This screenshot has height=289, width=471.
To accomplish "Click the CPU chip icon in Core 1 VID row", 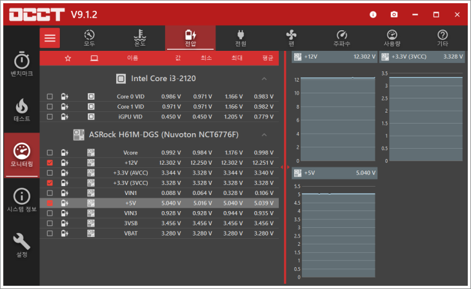I will [x=91, y=107].
